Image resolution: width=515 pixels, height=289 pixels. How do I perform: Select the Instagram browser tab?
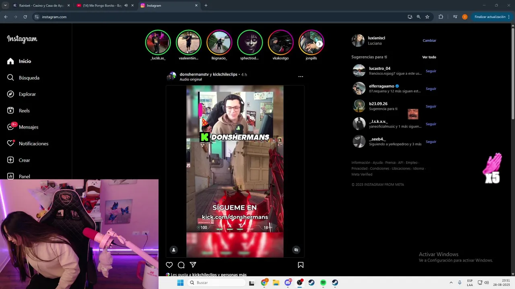[x=169, y=6]
